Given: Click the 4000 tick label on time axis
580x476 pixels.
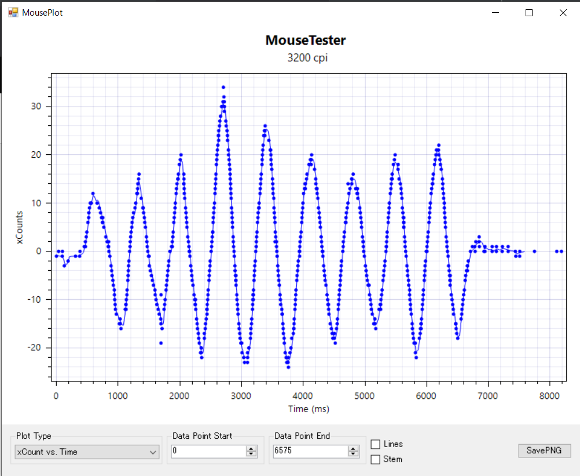Looking at the screenshot, I should click(x=303, y=396).
